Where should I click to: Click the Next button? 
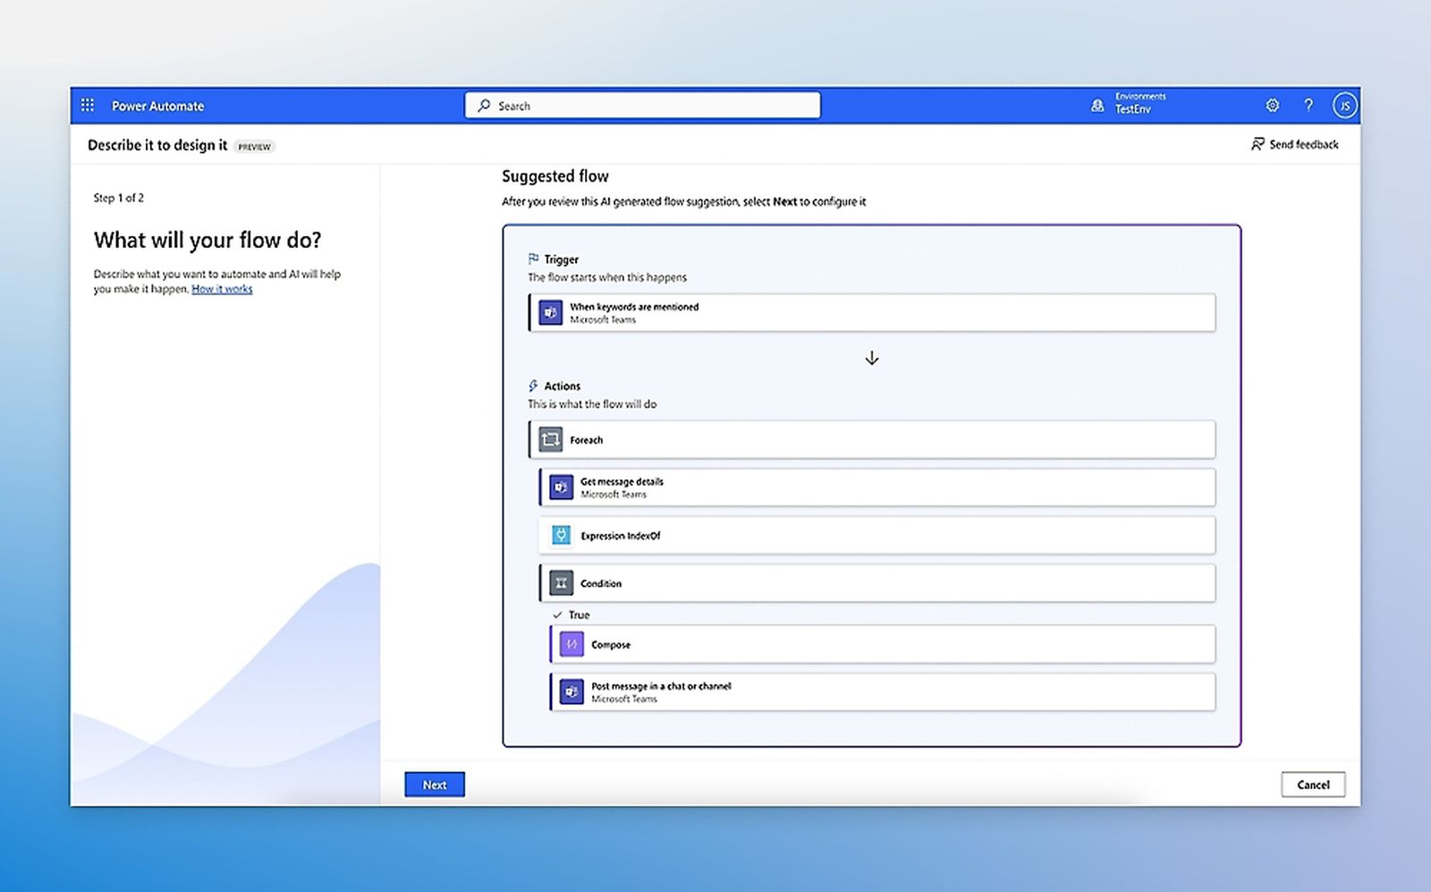pyautogui.click(x=434, y=784)
